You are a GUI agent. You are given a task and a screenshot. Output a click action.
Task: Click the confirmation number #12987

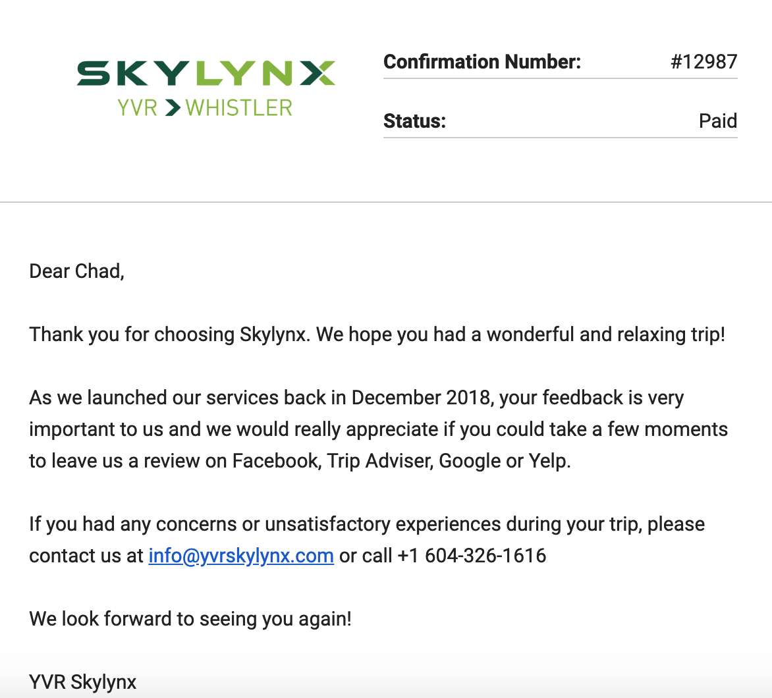(703, 62)
